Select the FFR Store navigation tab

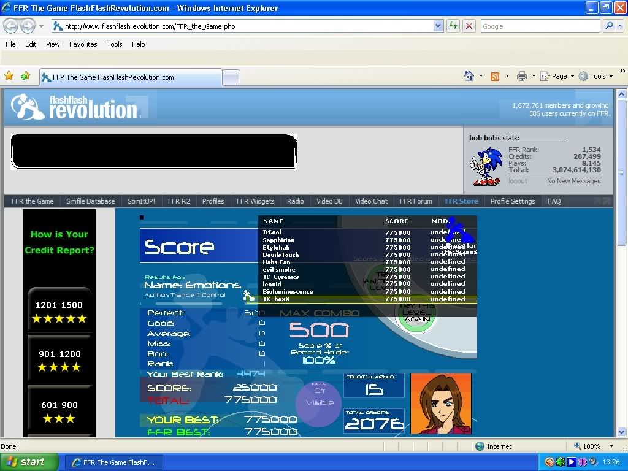(461, 201)
